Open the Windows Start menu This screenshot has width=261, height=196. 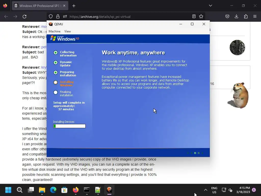click(8, 190)
